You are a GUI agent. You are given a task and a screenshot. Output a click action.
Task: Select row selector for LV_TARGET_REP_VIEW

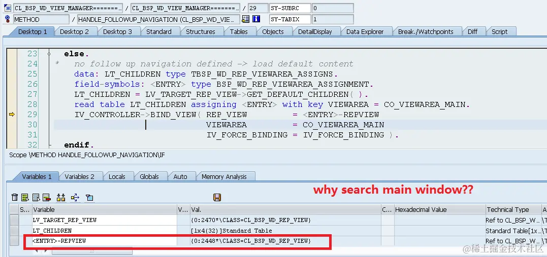click(14, 220)
